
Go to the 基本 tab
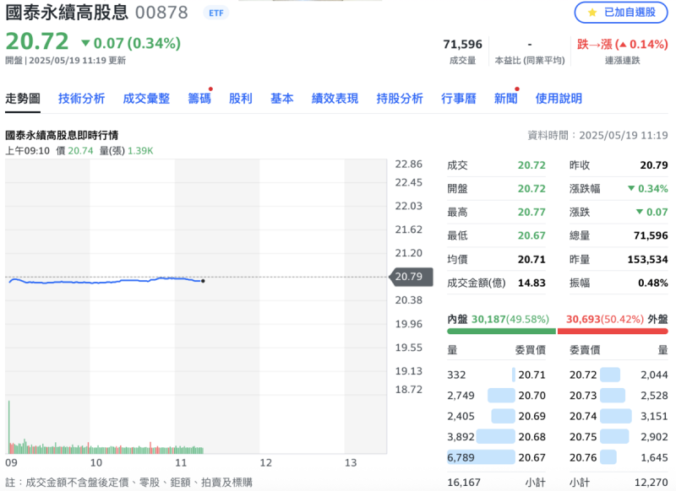[x=282, y=99]
